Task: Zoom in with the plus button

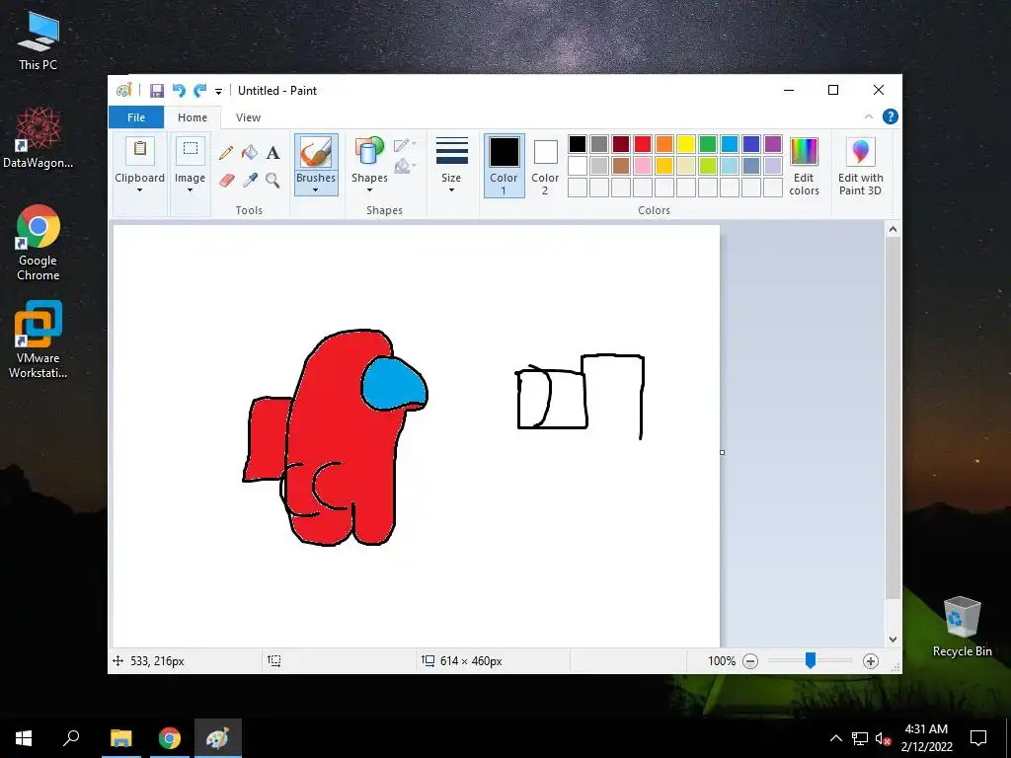Action: tap(871, 661)
